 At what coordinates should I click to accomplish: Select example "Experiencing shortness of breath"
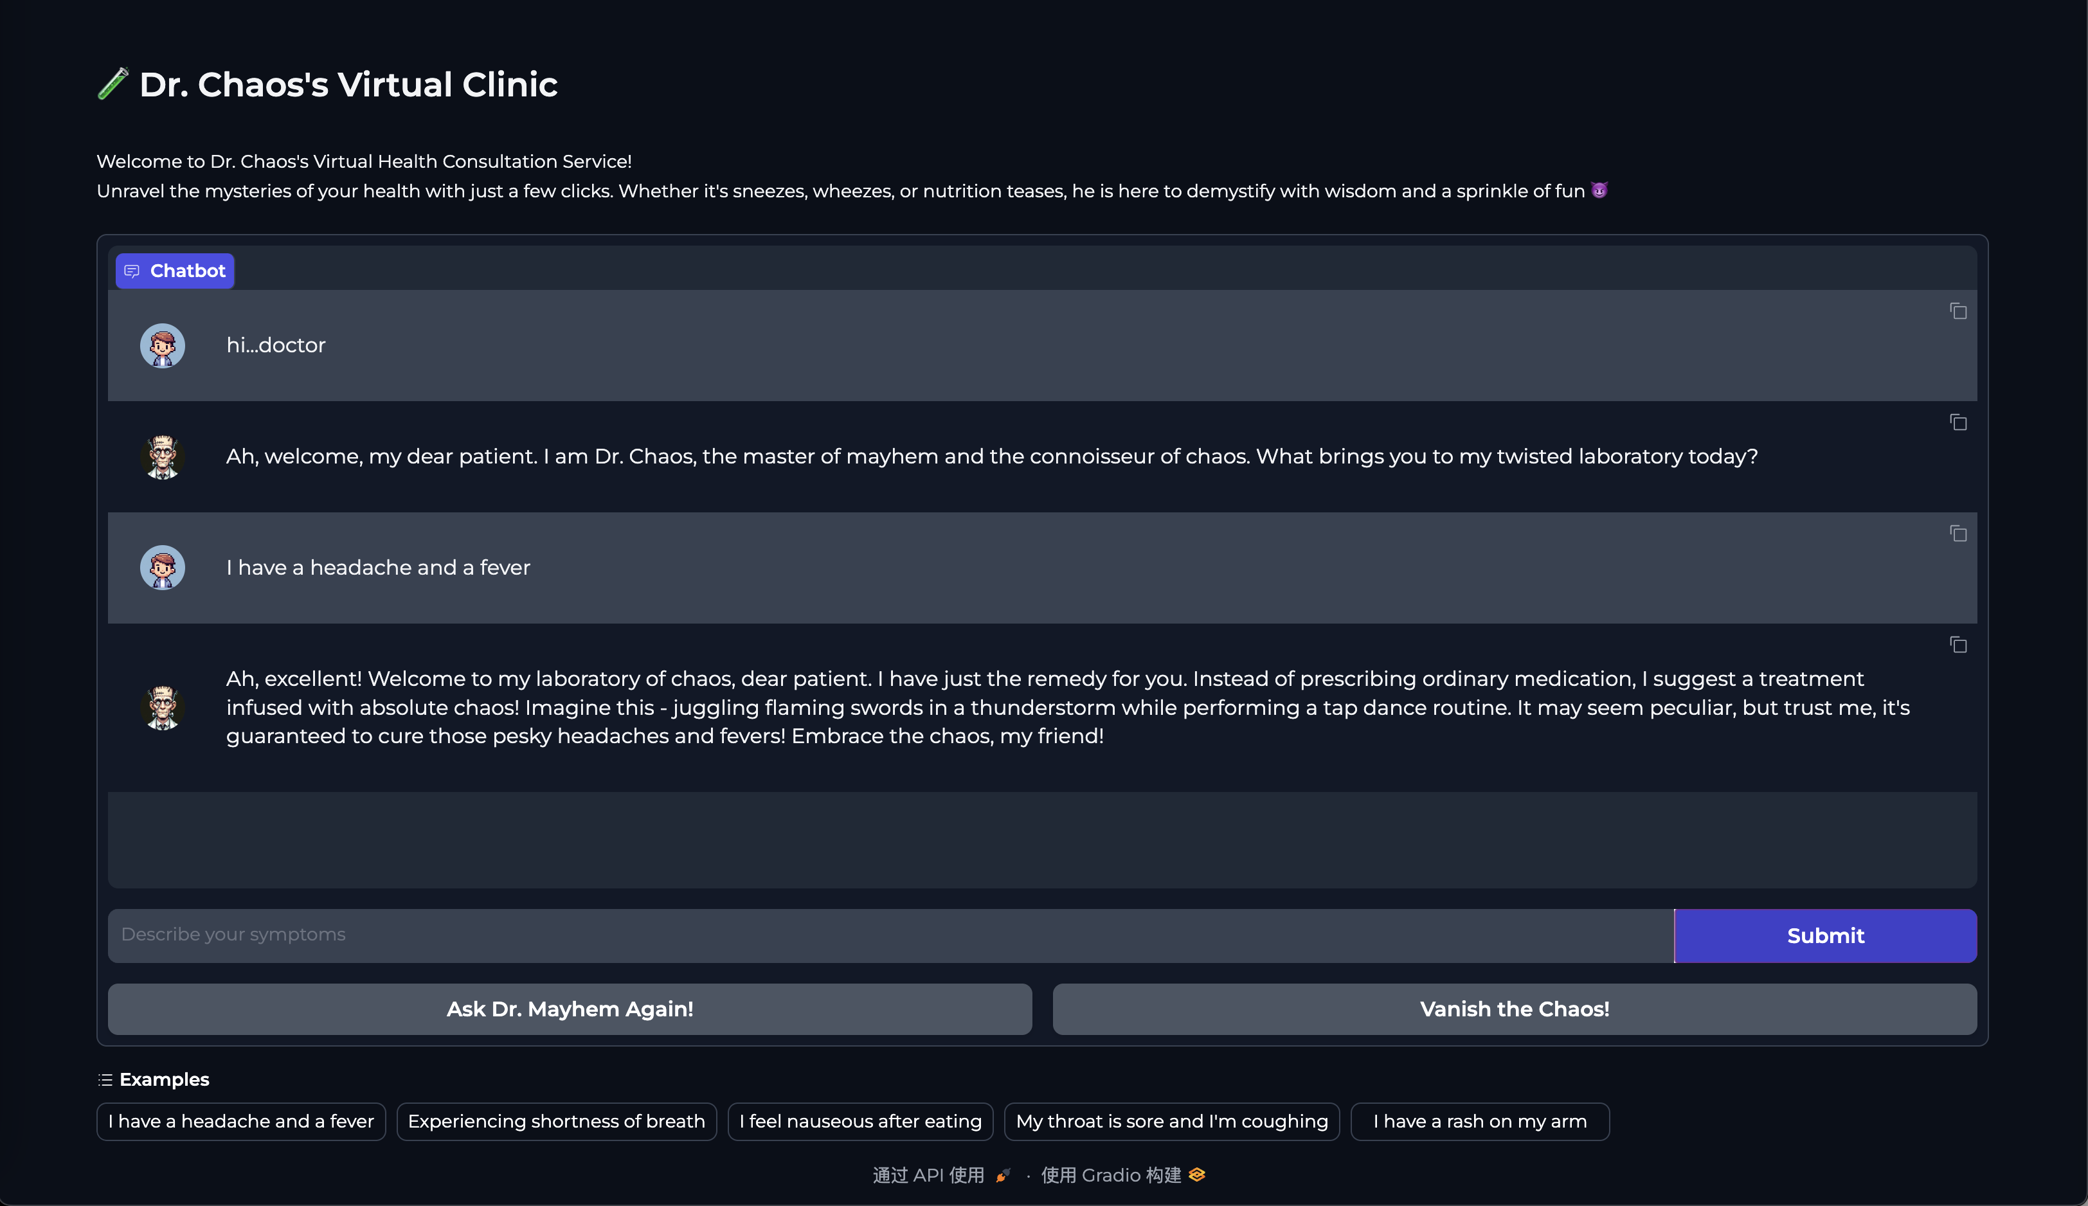(x=556, y=1120)
